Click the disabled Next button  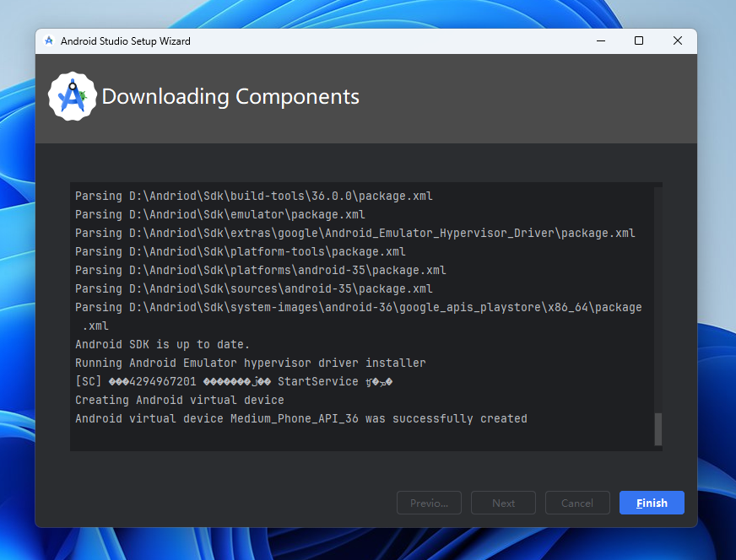503,503
